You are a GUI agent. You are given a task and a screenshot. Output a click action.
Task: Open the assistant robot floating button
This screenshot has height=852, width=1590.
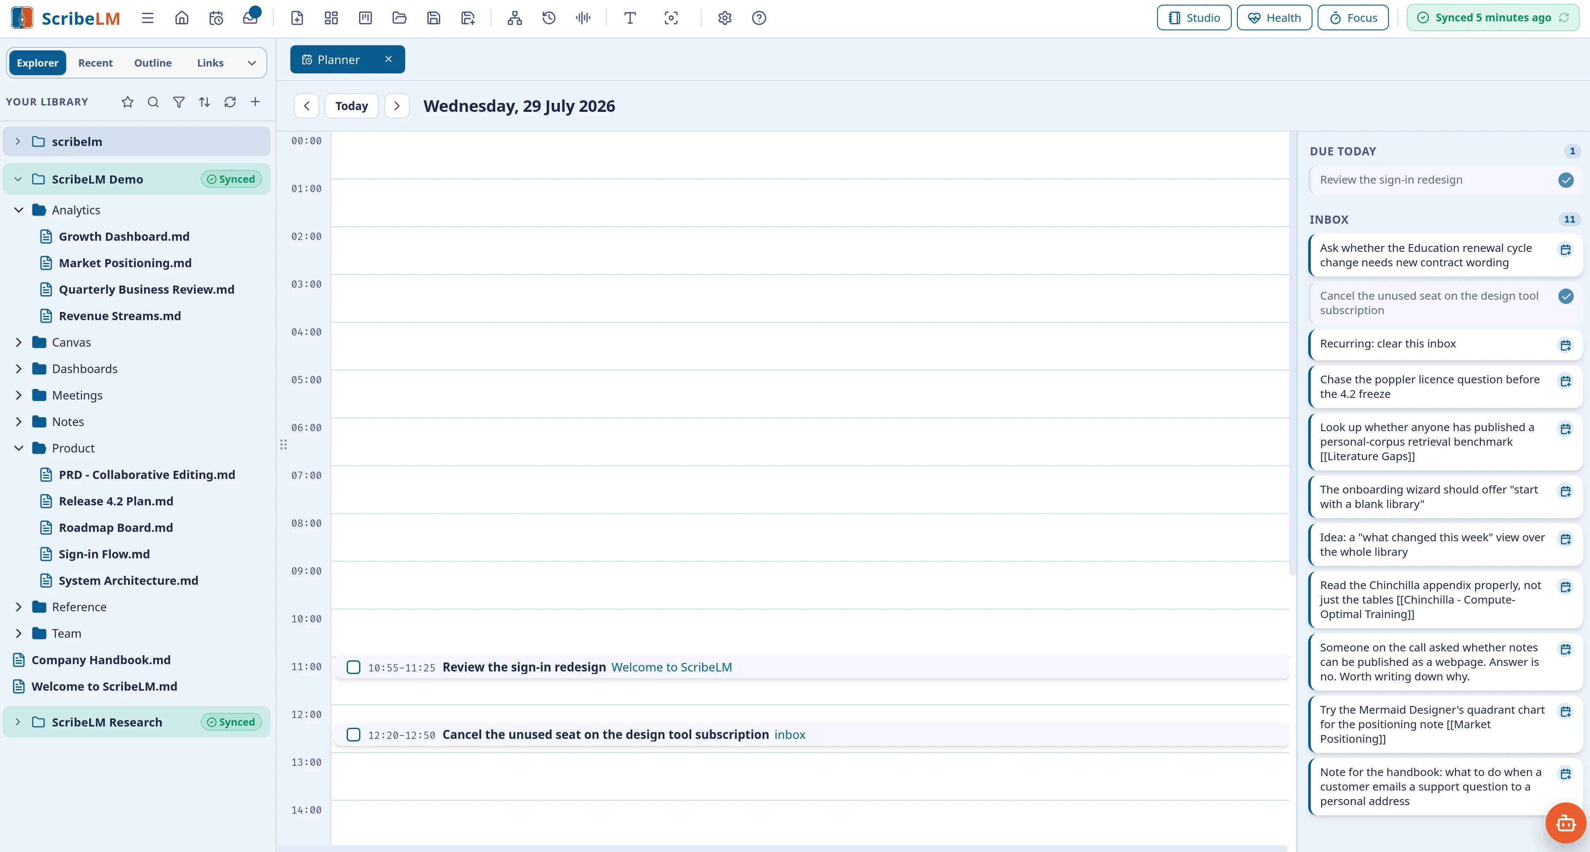click(1565, 823)
